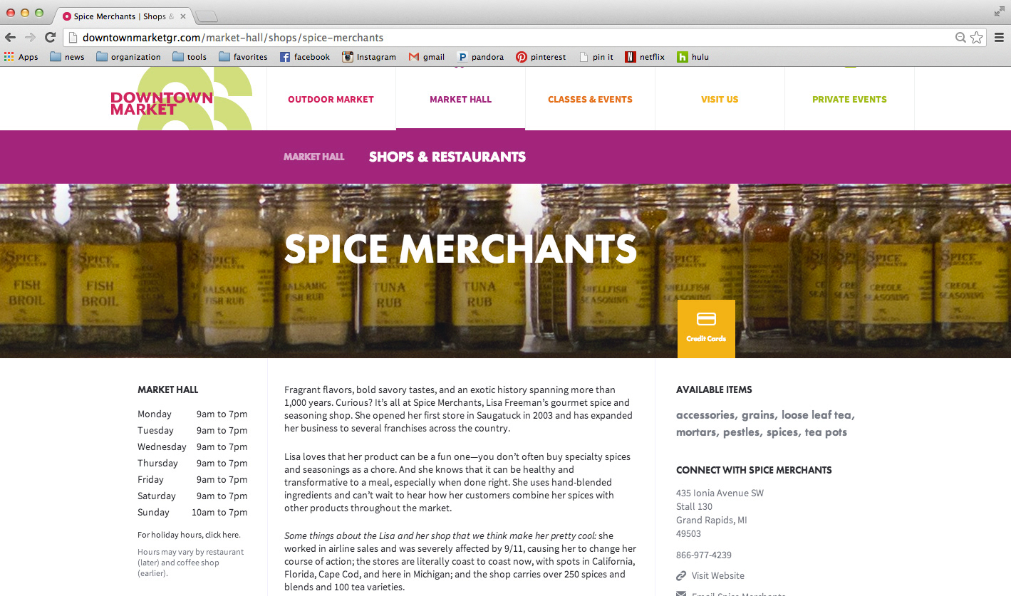Screen dimensions: 1011x596
Task: Open the netflix bookmark
Action: 645,57
